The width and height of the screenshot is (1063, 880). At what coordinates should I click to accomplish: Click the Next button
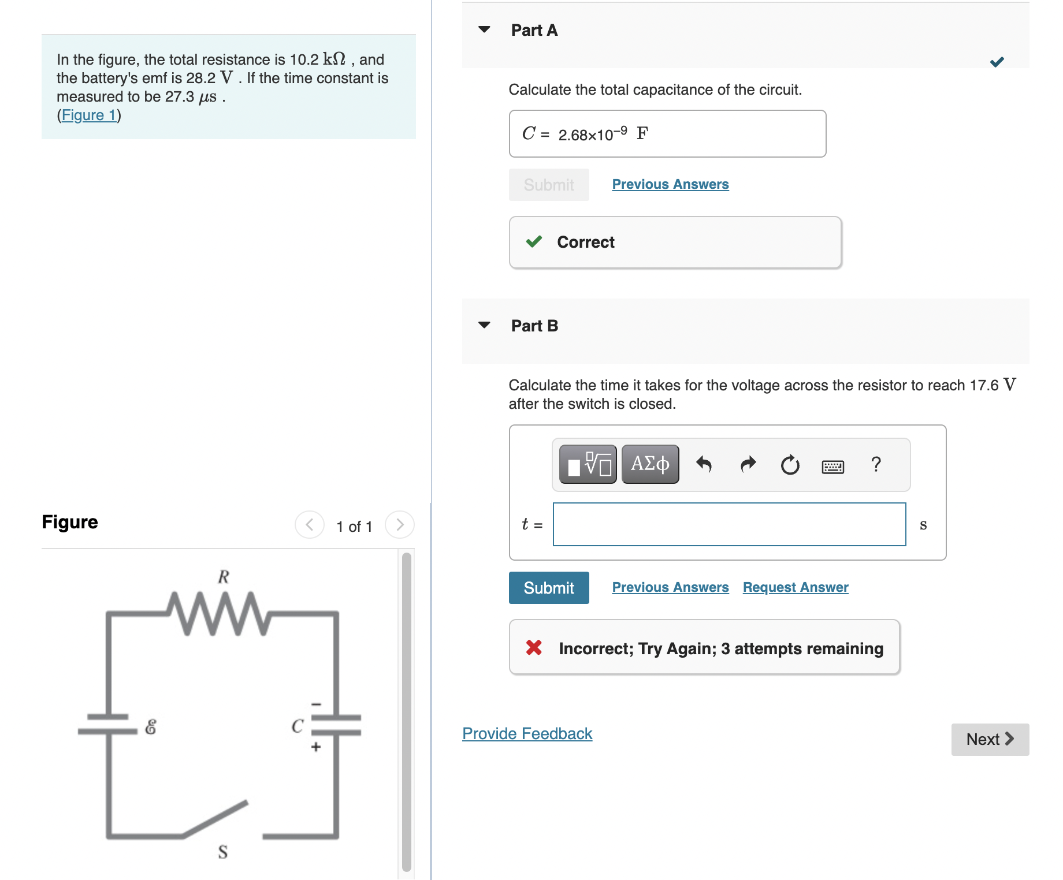[990, 739]
